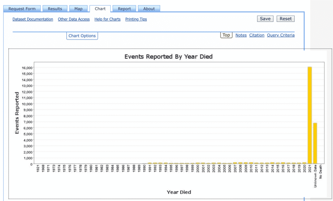Expand the Chart Options section

click(82, 36)
